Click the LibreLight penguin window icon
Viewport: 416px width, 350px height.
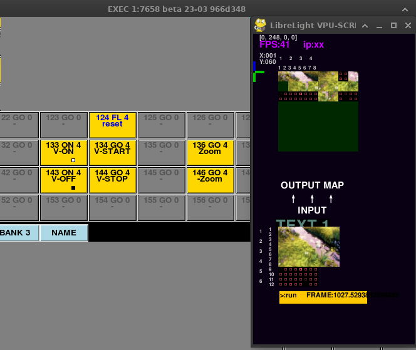tap(261, 25)
